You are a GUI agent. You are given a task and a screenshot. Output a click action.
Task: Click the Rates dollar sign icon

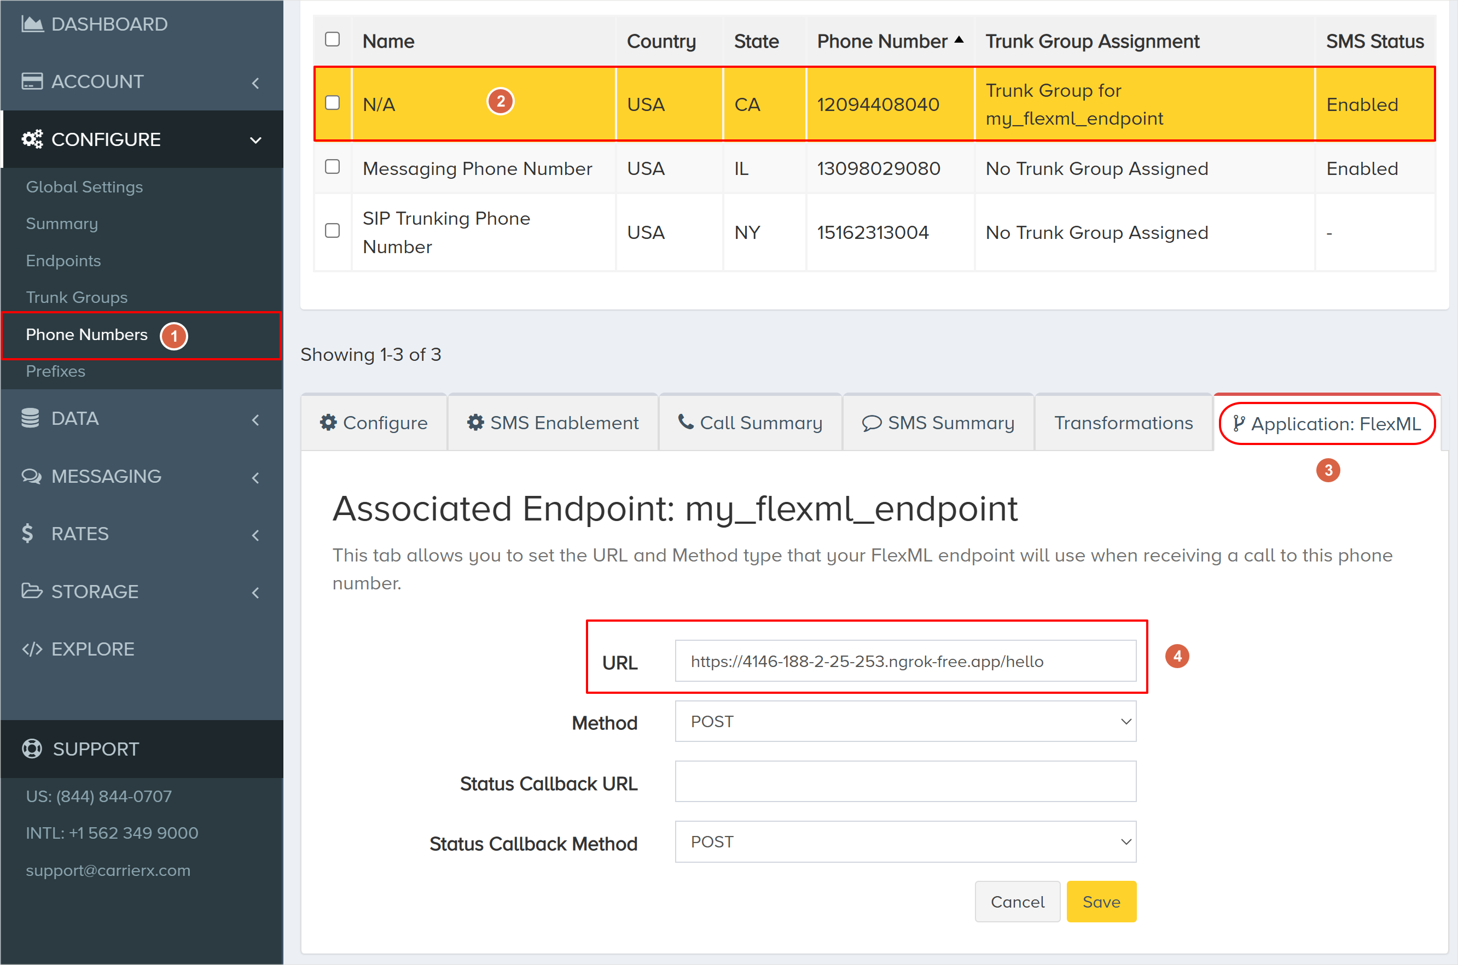pos(27,534)
